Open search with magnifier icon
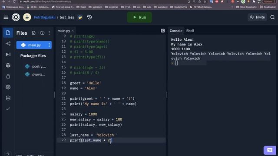 [272, 17]
